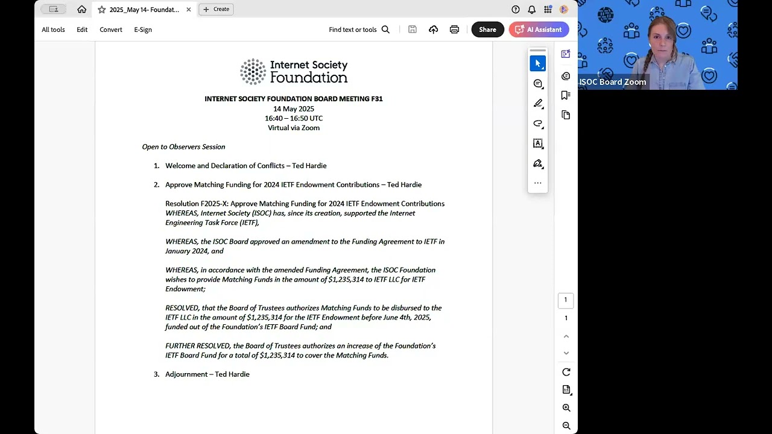Click the line ending "Endowment;"

tap(185, 289)
